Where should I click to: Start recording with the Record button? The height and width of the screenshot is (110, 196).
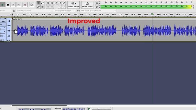click(x=25, y=5)
